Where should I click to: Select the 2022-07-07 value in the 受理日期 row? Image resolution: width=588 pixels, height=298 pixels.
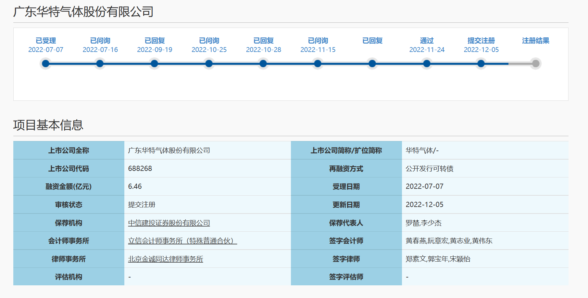point(424,187)
